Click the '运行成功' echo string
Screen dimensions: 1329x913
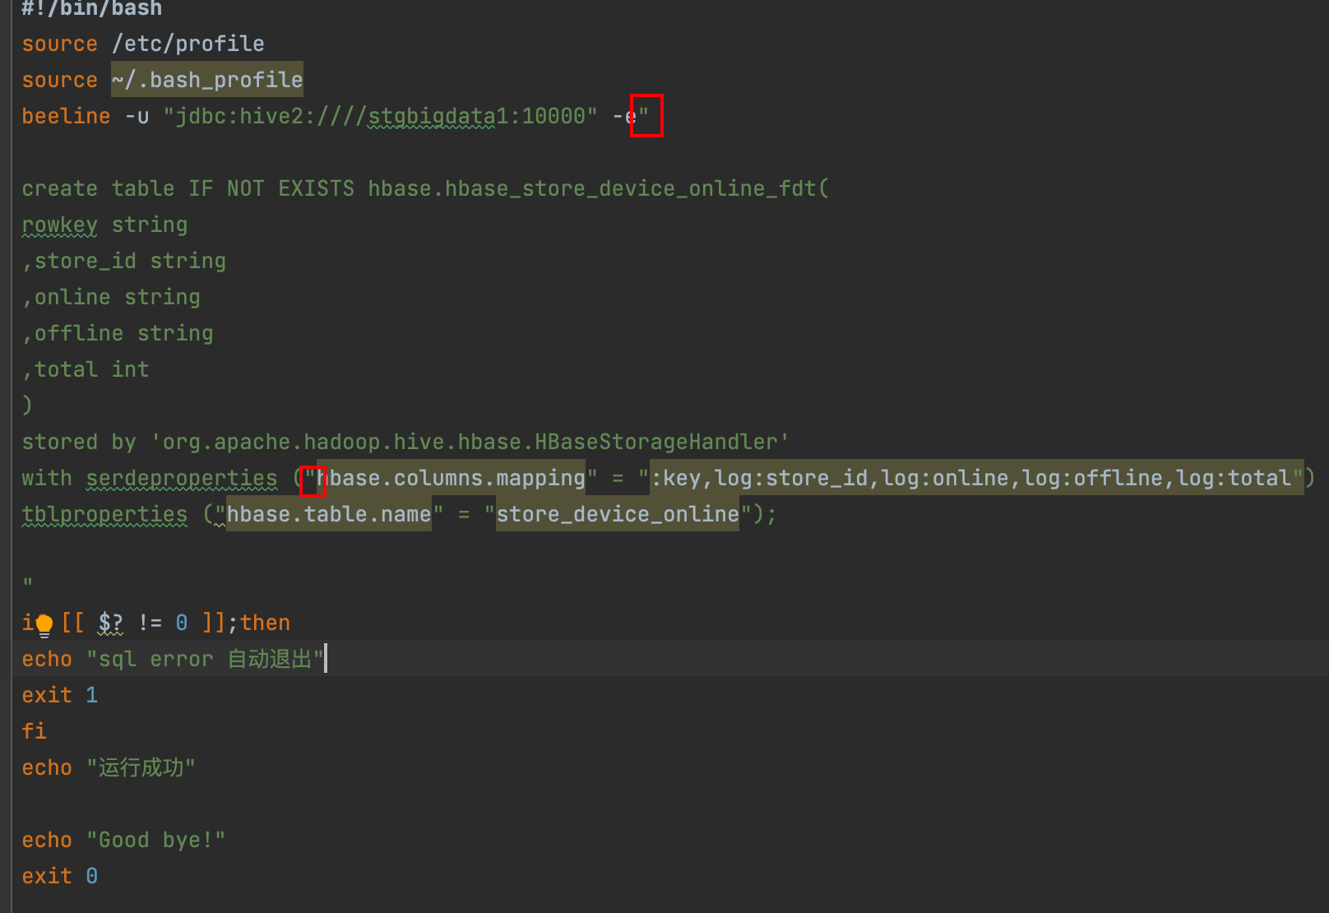click(x=141, y=767)
